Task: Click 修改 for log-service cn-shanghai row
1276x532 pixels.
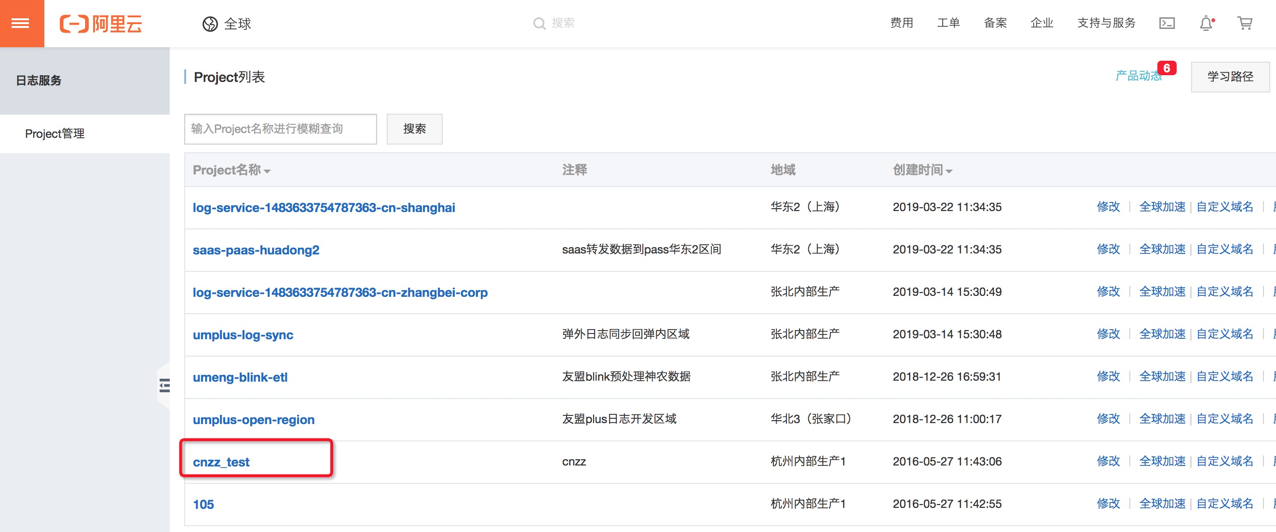Action: (x=1108, y=207)
